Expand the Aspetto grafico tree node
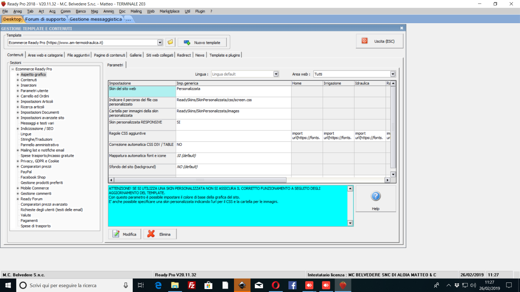Screen dimensions: 520x292 18,75
